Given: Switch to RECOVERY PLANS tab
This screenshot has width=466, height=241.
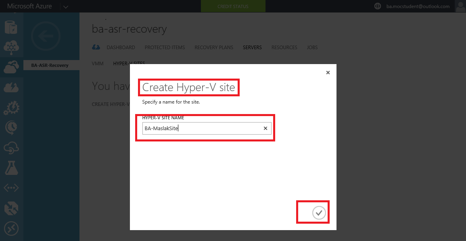Looking at the screenshot, I should click(x=214, y=48).
